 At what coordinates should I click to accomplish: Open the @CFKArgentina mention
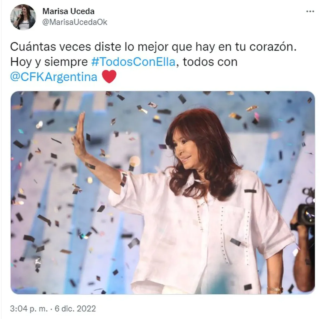click(54, 77)
